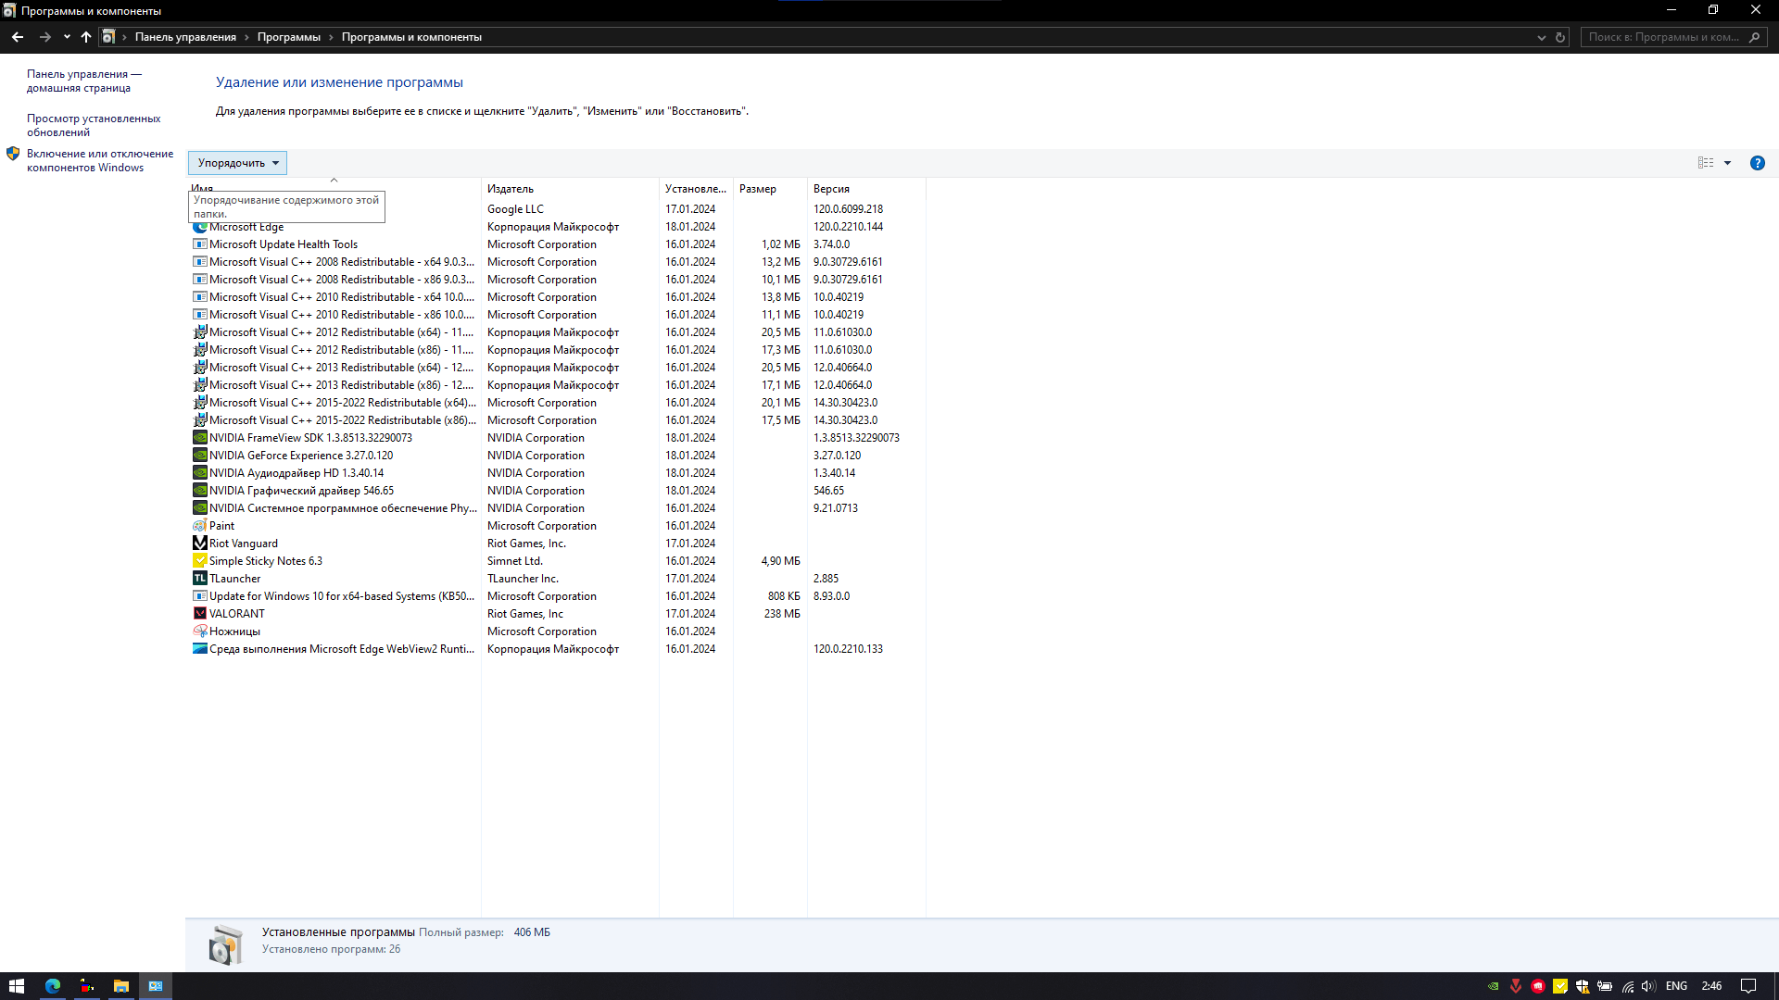This screenshot has height=1000, width=1779.
Task: Sort by the Размер column header
Action: click(770, 189)
